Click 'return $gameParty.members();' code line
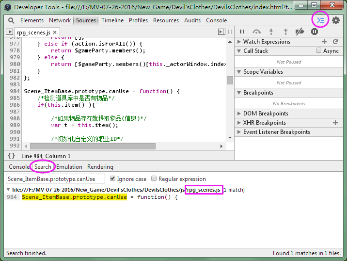This screenshot has width=347, height=261. pyautogui.click(x=98, y=50)
